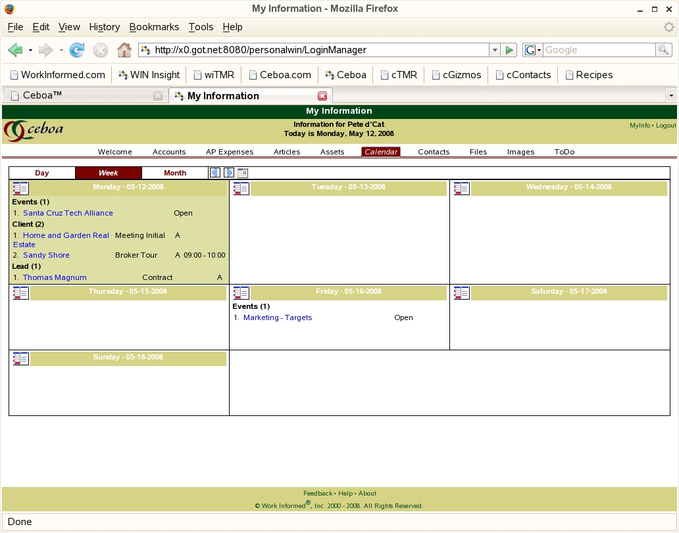The image size is (679, 533).
Task: Click the Firefox Home toolbar icon
Action: [124, 50]
